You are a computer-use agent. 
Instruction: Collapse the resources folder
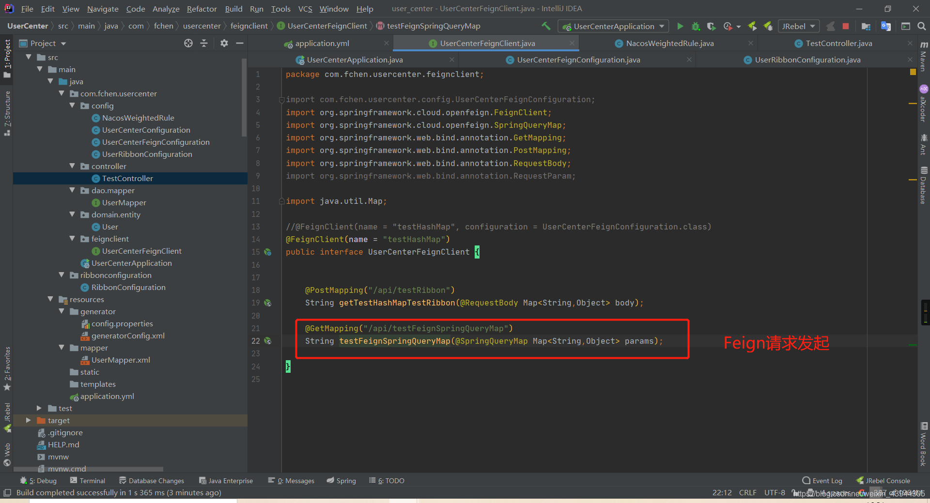pos(50,299)
